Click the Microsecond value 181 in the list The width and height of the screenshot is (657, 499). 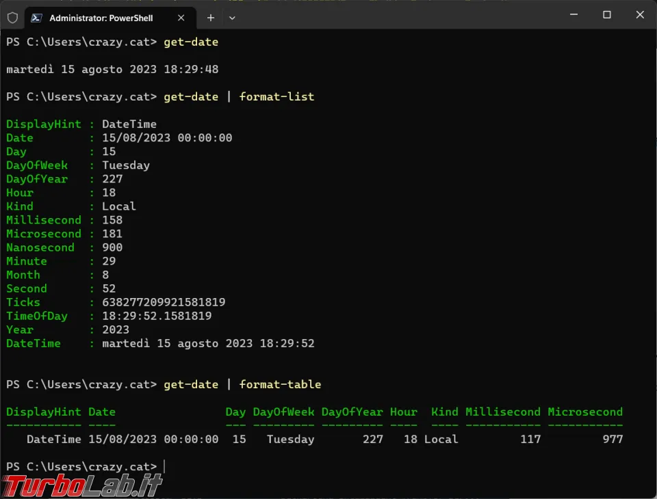112,234
